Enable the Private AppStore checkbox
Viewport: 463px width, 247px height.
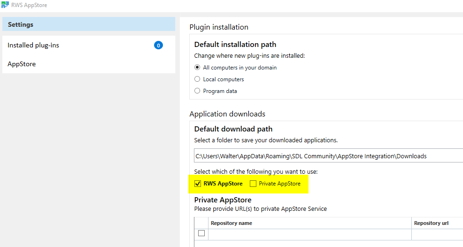pos(253,184)
